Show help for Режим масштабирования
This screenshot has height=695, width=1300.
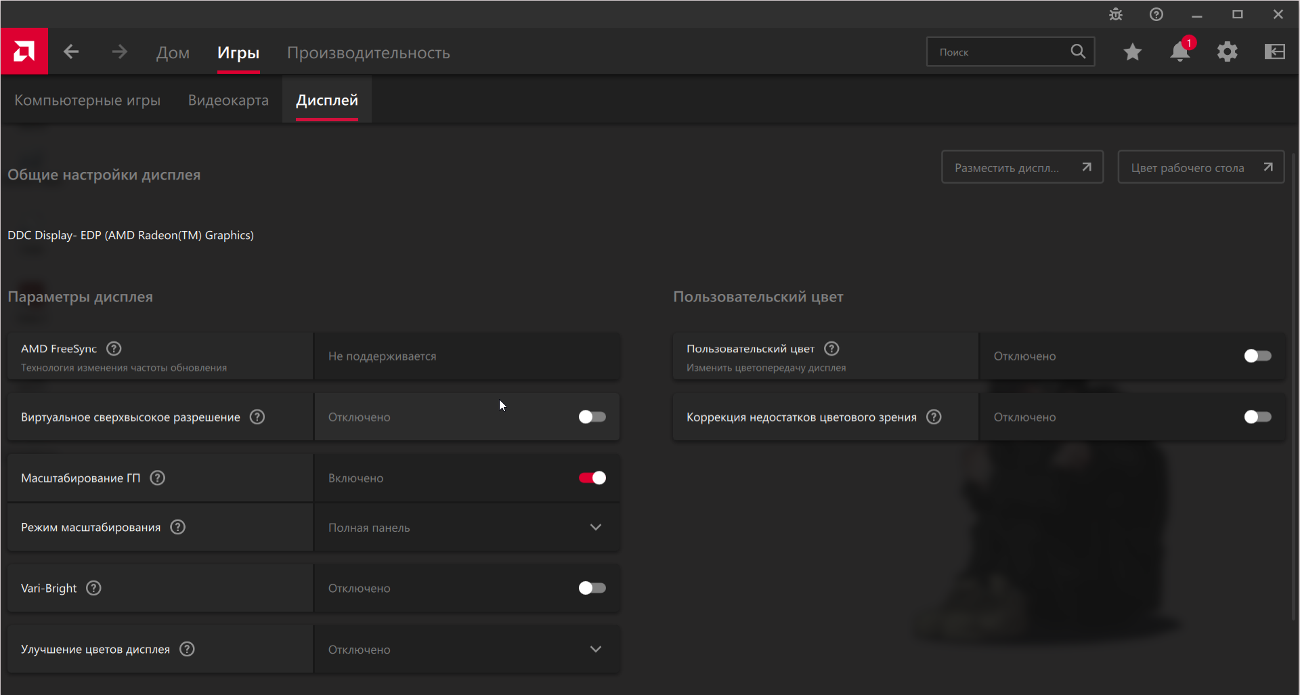(178, 527)
